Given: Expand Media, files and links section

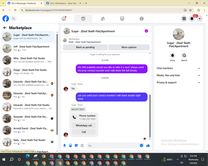Looking at the screenshot, I should coord(178,76).
